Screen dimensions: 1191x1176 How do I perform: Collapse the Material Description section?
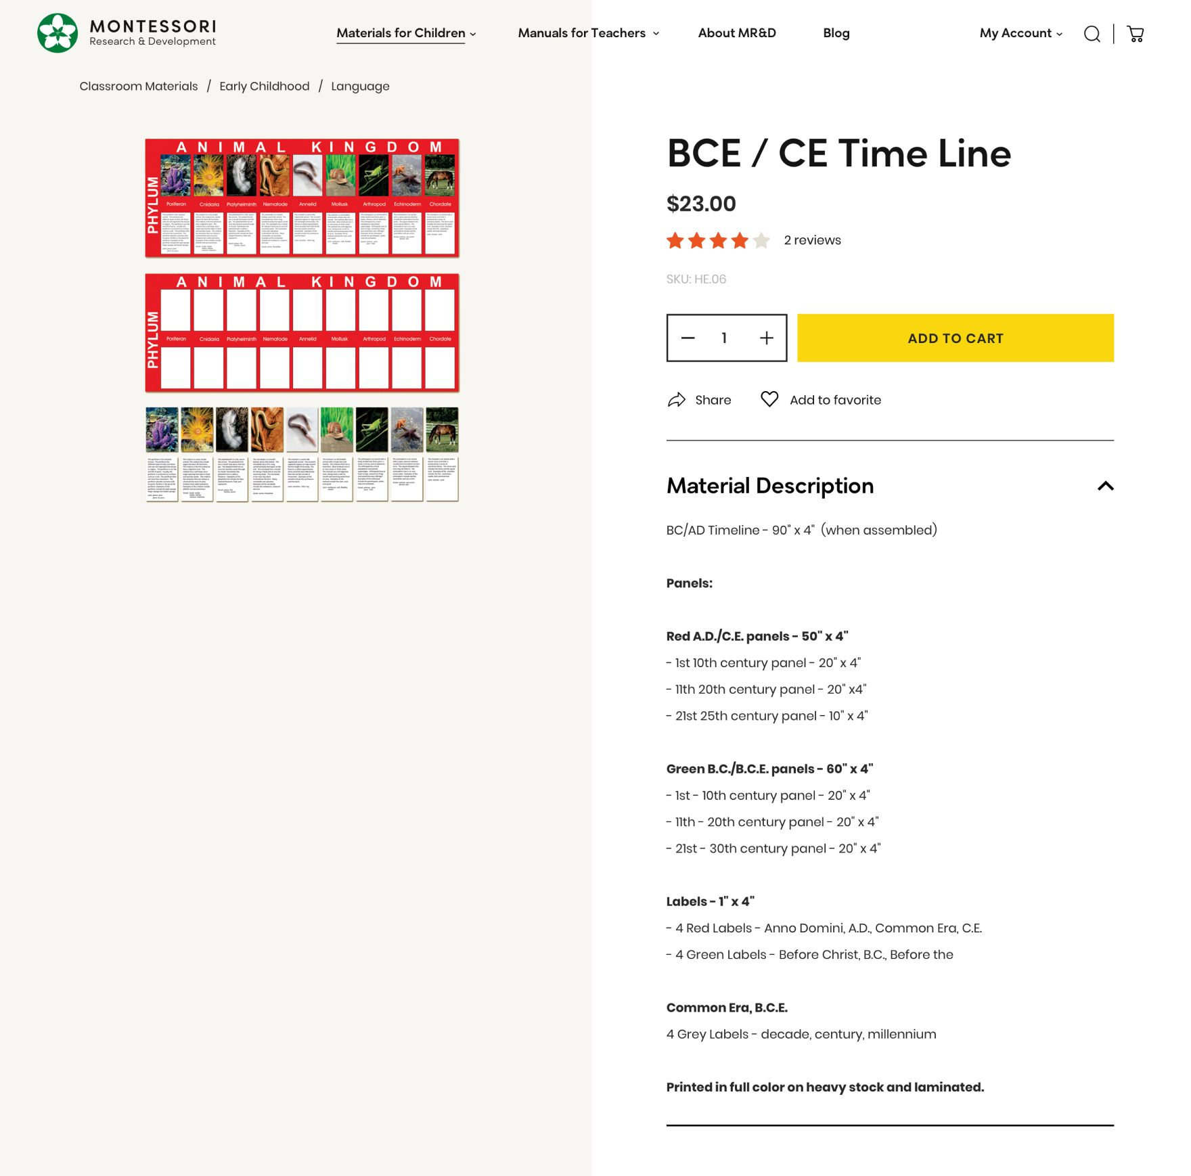click(1105, 486)
